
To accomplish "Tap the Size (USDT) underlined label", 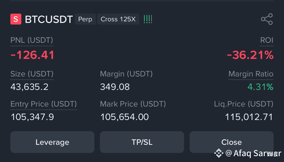I will (32, 74).
